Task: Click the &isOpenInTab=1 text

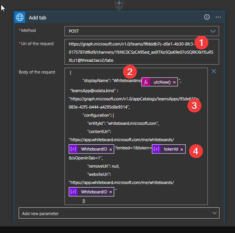Action: [x=86, y=158]
